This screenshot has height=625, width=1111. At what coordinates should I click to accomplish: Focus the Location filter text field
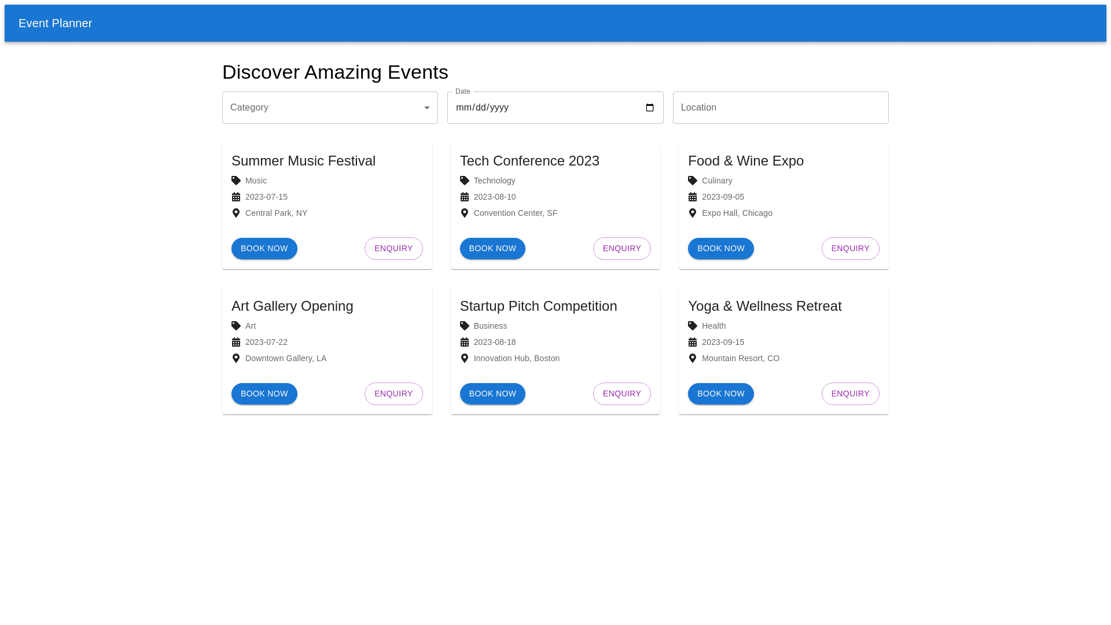(780, 108)
